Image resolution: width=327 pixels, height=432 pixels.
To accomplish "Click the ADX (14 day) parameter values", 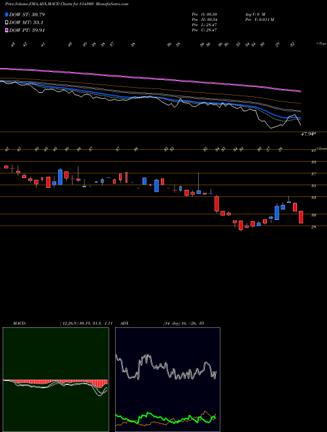I will tap(184, 323).
